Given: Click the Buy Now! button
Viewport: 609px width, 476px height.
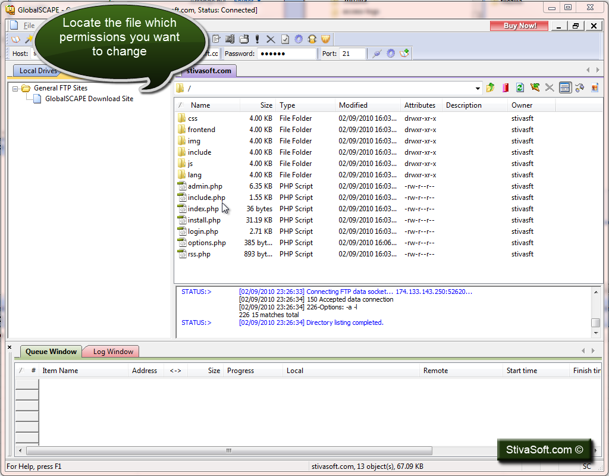Looking at the screenshot, I should [519, 26].
